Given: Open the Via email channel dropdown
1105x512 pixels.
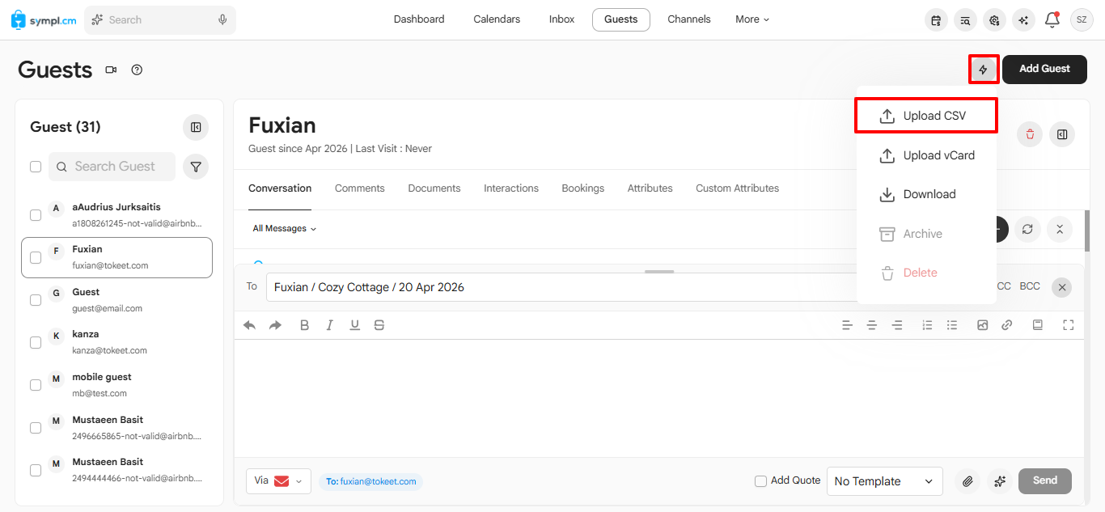Looking at the screenshot, I should [278, 481].
